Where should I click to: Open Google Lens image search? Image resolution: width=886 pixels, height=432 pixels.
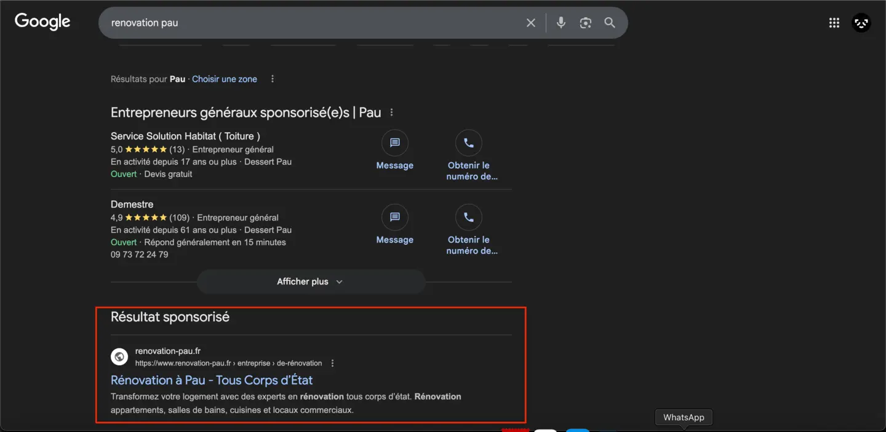(585, 23)
